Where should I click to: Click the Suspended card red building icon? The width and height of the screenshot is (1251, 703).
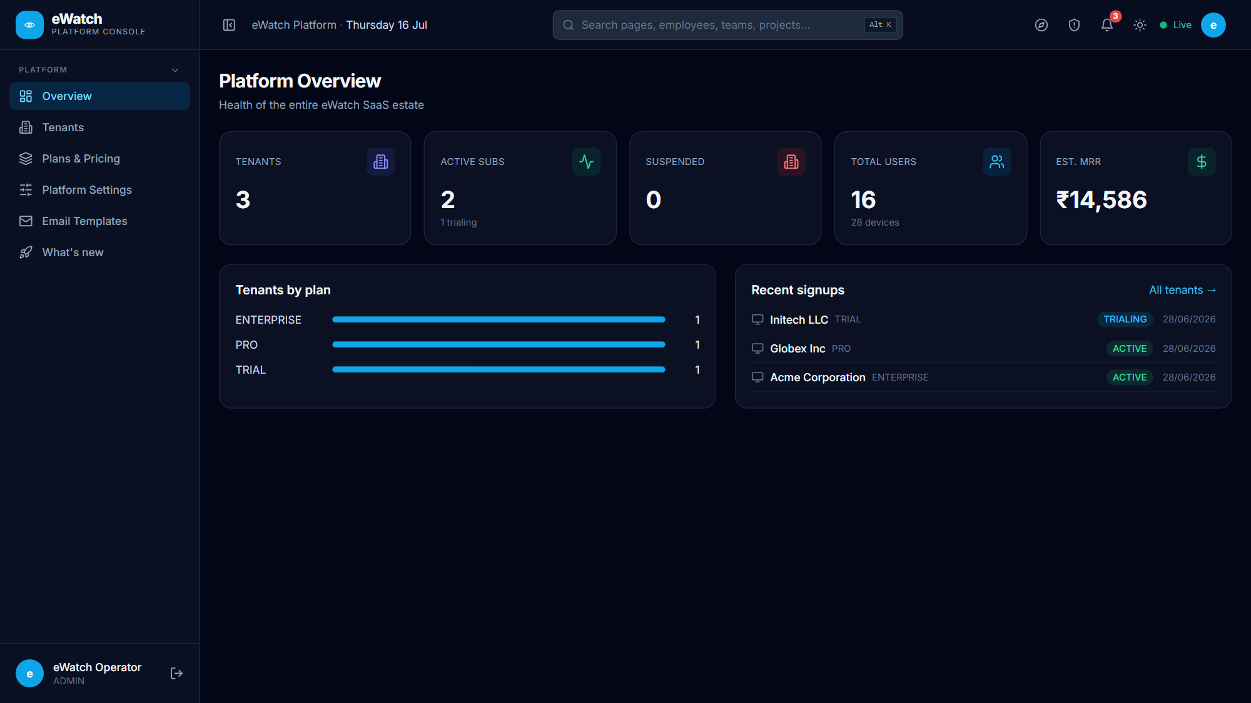tap(791, 162)
